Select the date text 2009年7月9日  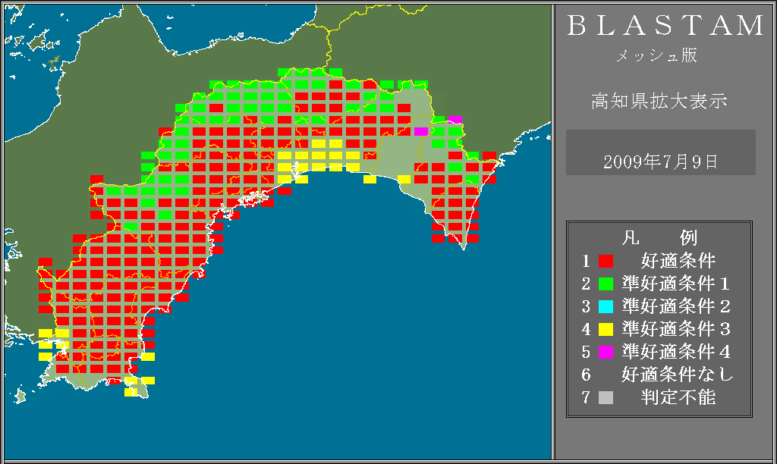click(x=660, y=162)
